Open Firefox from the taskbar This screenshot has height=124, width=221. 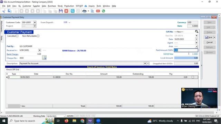point(66,121)
